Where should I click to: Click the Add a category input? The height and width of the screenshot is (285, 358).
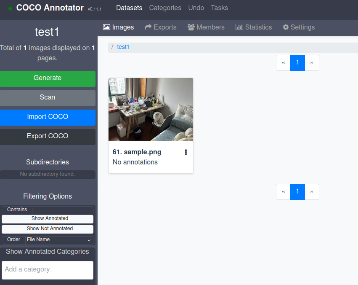pos(48,270)
